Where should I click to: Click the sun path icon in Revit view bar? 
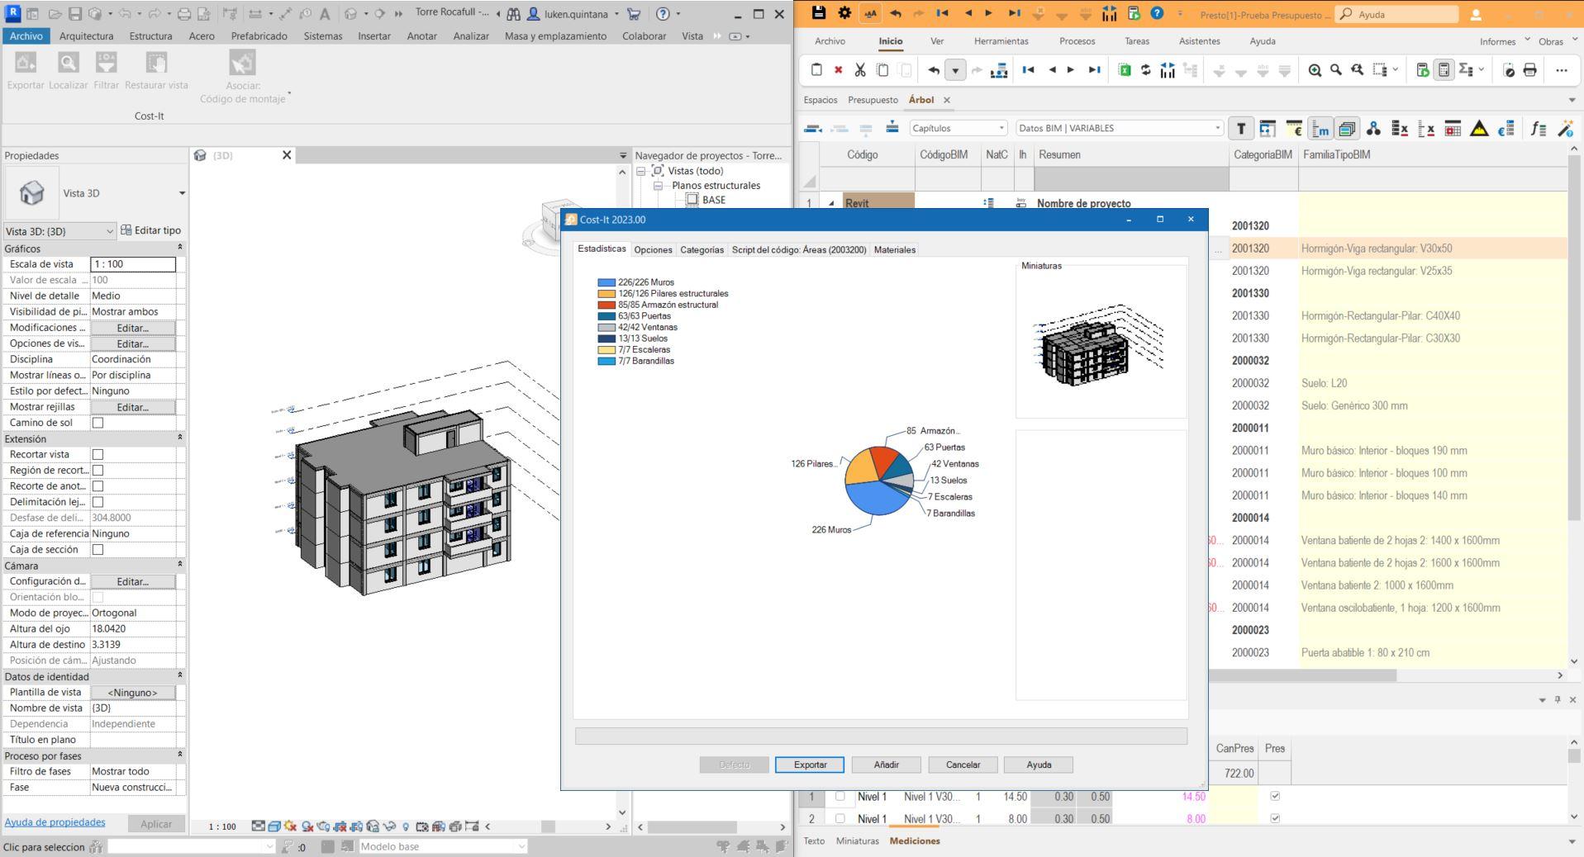click(290, 826)
